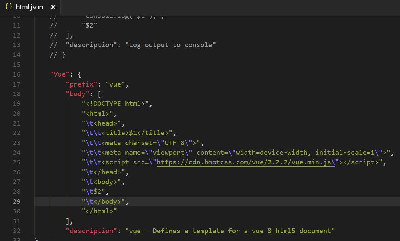Click the "Vue" key text
This screenshot has height=241, width=400.
pyautogui.click(x=60, y=74)
